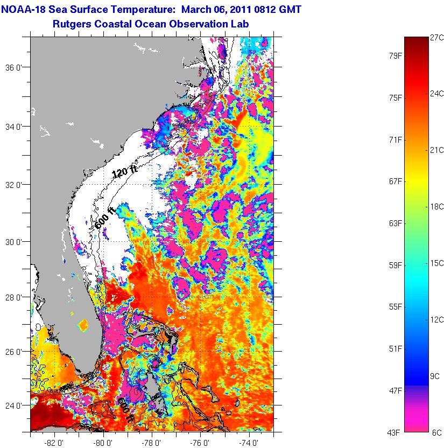The width and height of the screenshot is (444, 448).
Task: Click the '71F' colorbar label
Action: coord(395,139)
